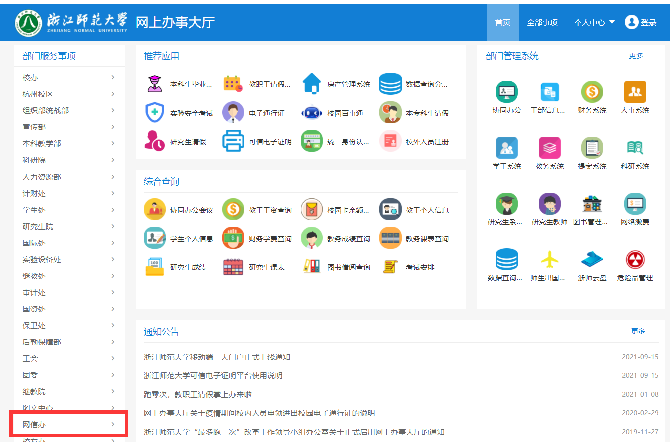Click the 浙师云盘 cloud disk icon
The image size is (670, 442).
(592, 260)
